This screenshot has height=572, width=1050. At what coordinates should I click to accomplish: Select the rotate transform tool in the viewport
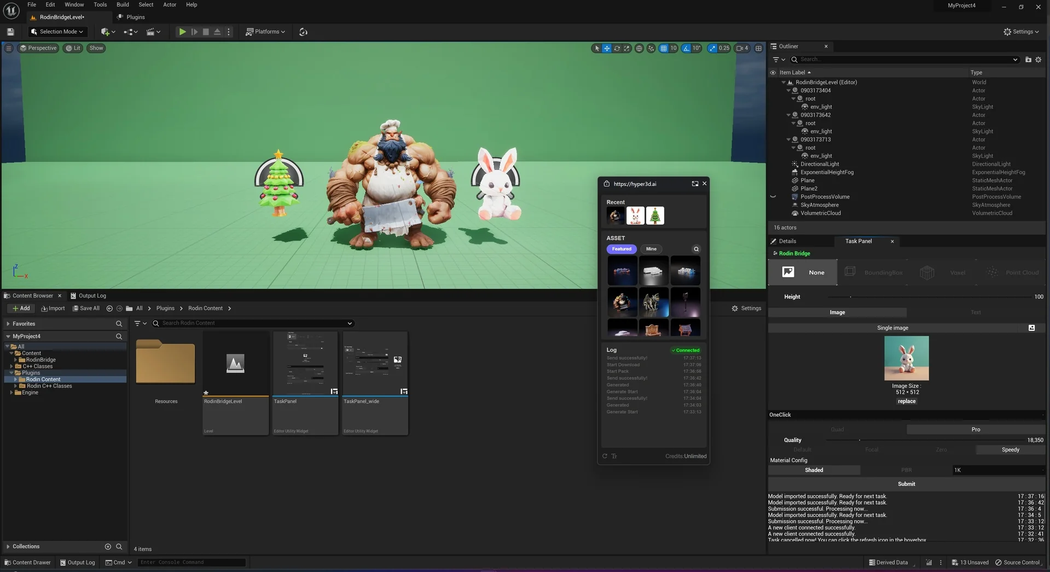[x=617, y=48]
